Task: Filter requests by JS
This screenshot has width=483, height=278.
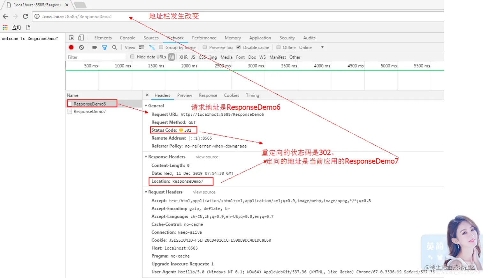Action: pos(193,57)
